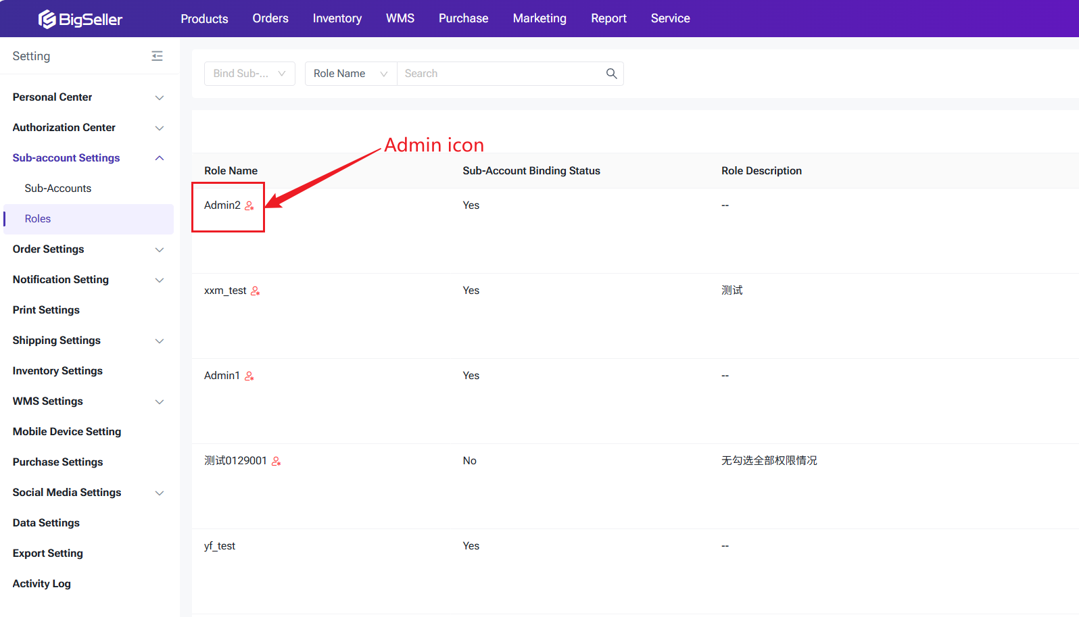The width and height of the screenshot is (1079, 617).
Task: Click the search magnifier icon
Action: (x=611, y=74)
